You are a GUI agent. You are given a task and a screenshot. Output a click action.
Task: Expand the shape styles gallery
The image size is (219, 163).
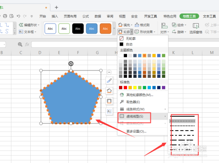point(114,28)
